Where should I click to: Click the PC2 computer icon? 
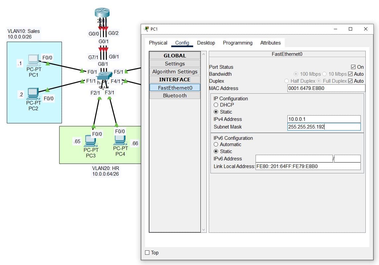[x=33, y=94]
